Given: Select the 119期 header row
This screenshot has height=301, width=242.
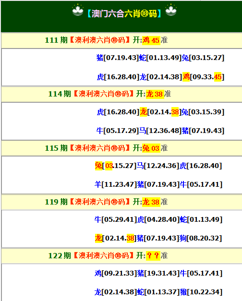Looking at the screenshot, I should tap(121, 202).
